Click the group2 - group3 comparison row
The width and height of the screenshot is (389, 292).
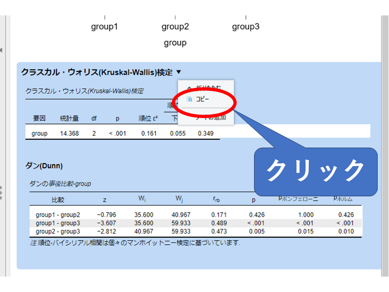click(58, 232)
